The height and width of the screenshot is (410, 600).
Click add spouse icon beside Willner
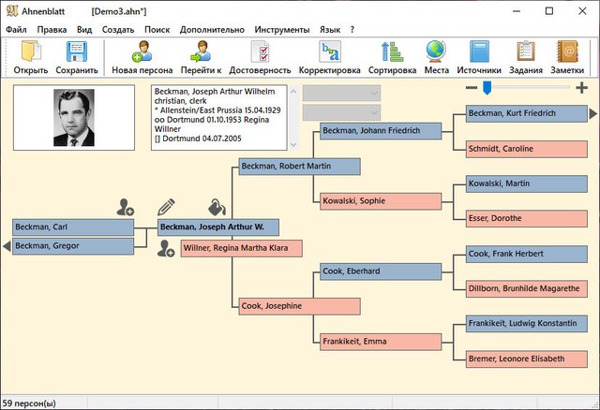(166, 248)
